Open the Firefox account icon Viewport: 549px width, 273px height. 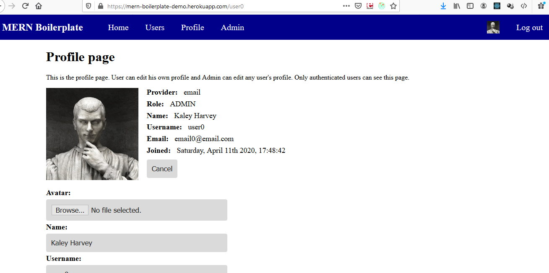pyautogui.click(x=484, y=6)
